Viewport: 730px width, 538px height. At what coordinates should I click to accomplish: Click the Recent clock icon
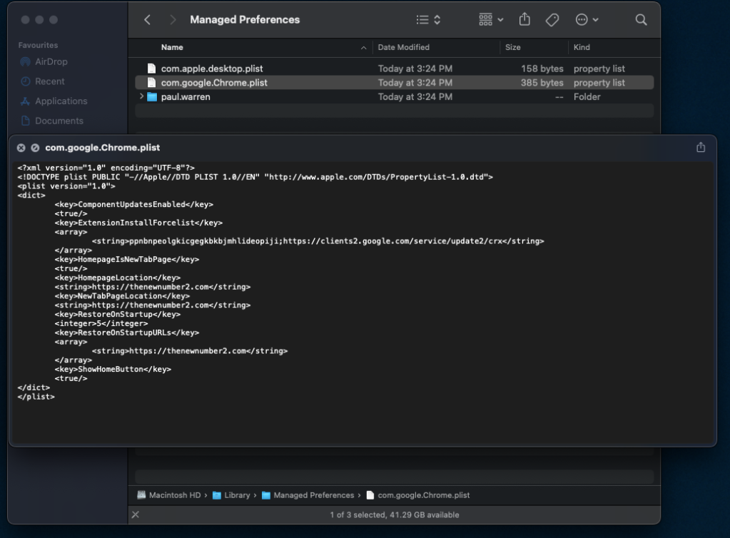pyautogui.click(x=25, y=81)
